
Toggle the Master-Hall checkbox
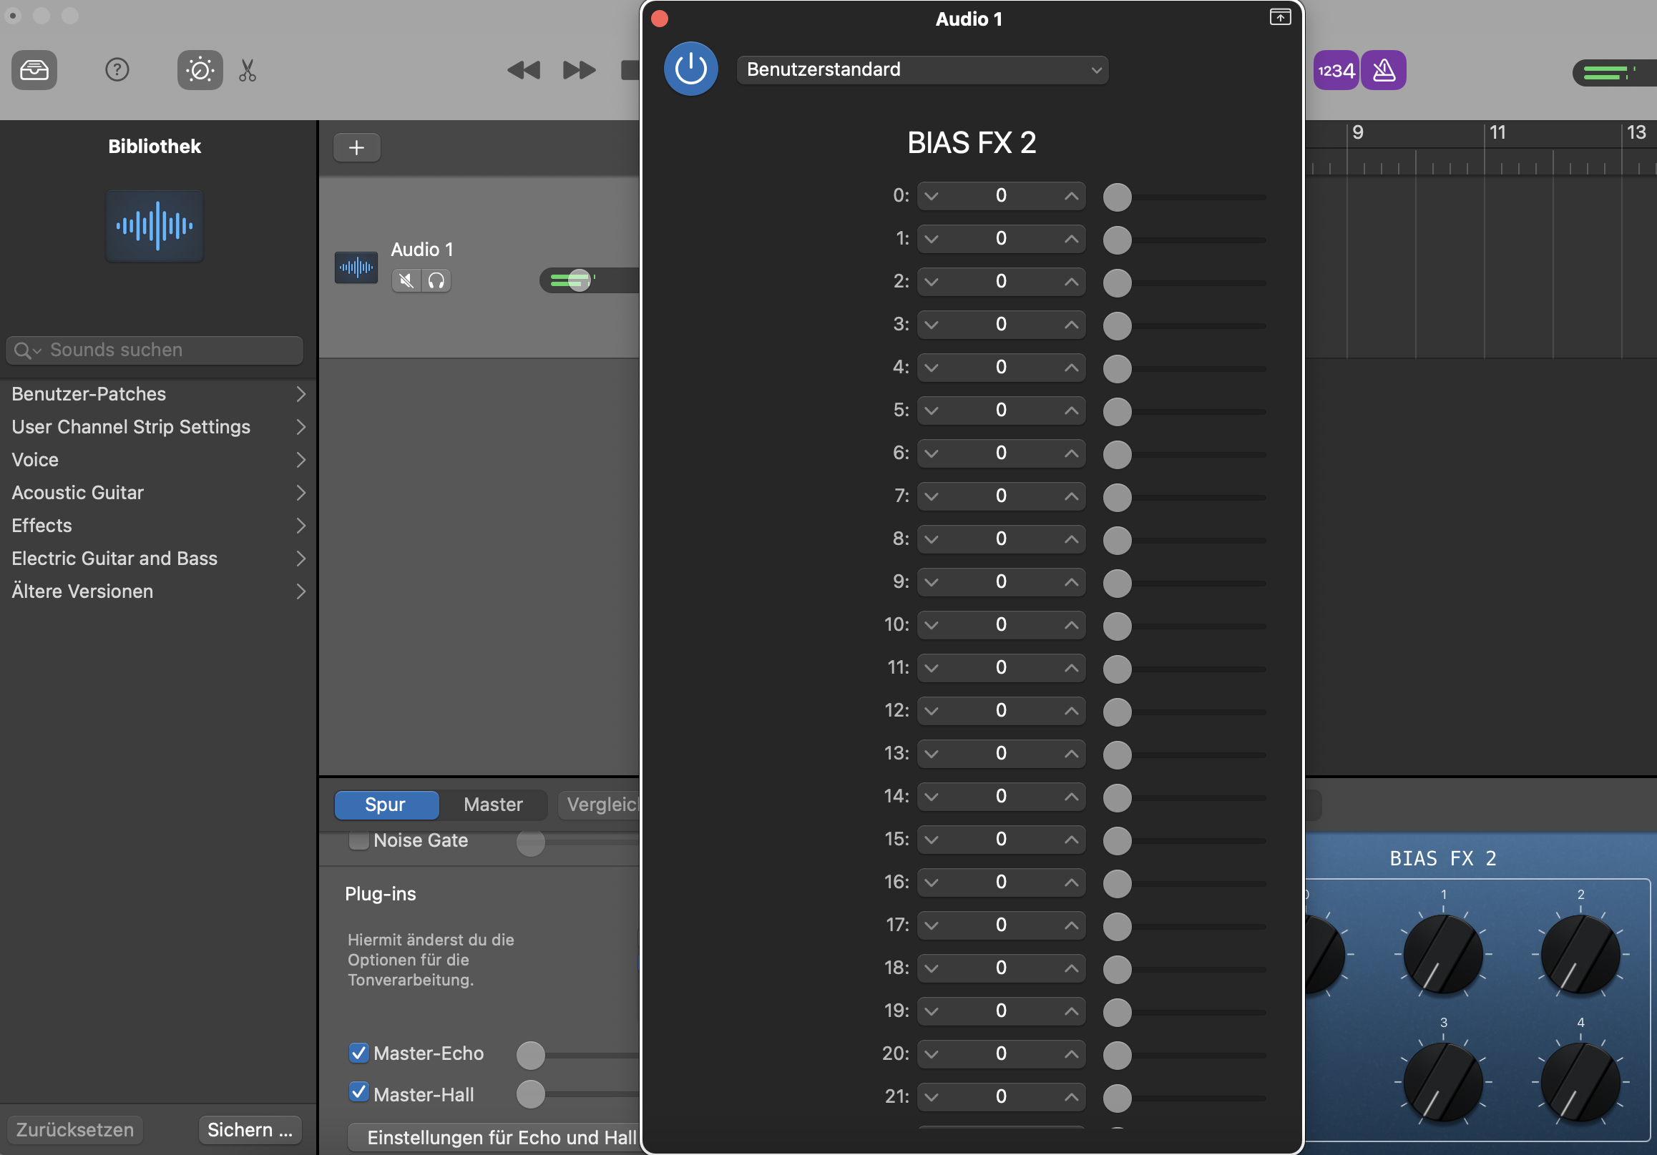(356, 1092)
